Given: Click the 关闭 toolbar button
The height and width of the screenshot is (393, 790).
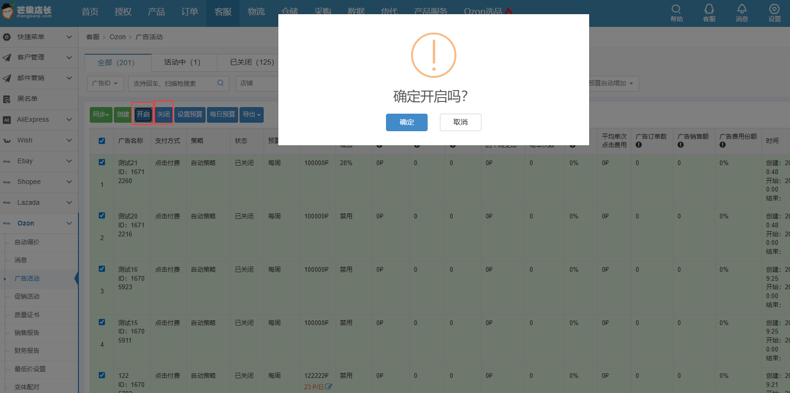Looking at the screenshot, I should tap(163, 115).
